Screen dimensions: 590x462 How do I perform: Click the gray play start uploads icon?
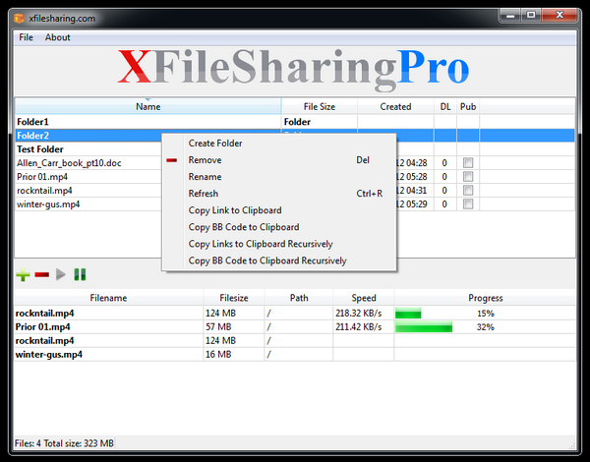point(61,274)
